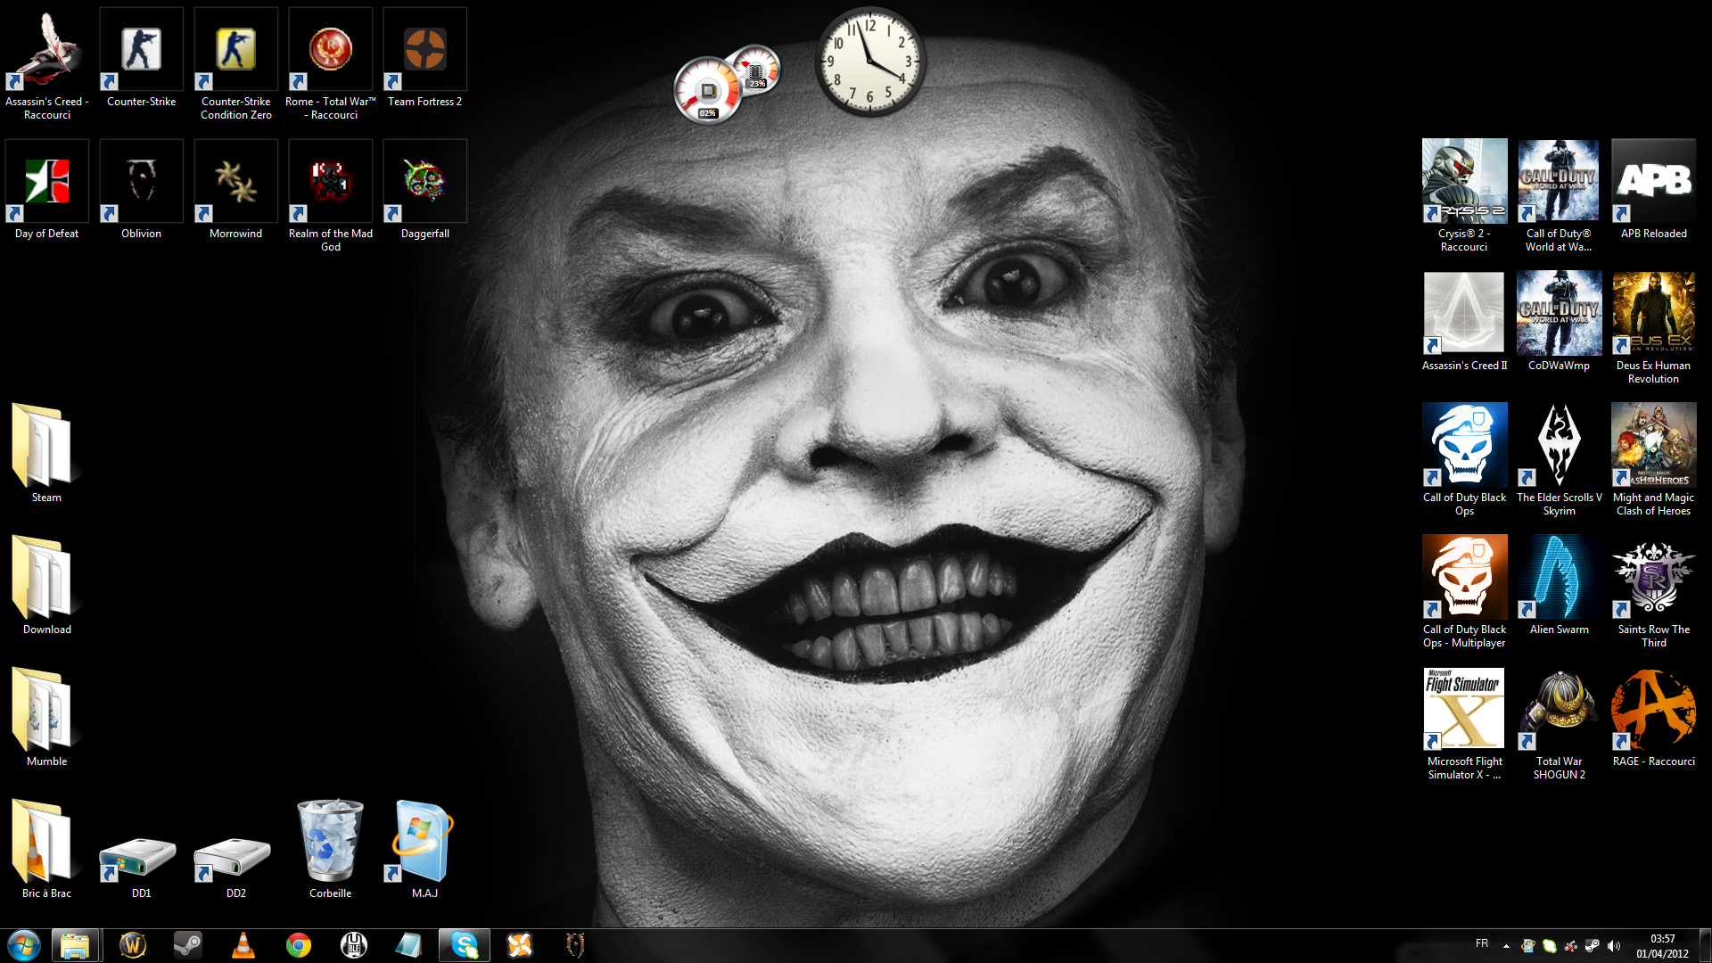Select the Rome - Total War shortcut
Screen dimensions: 1712x963
click(x=330, y=64)
